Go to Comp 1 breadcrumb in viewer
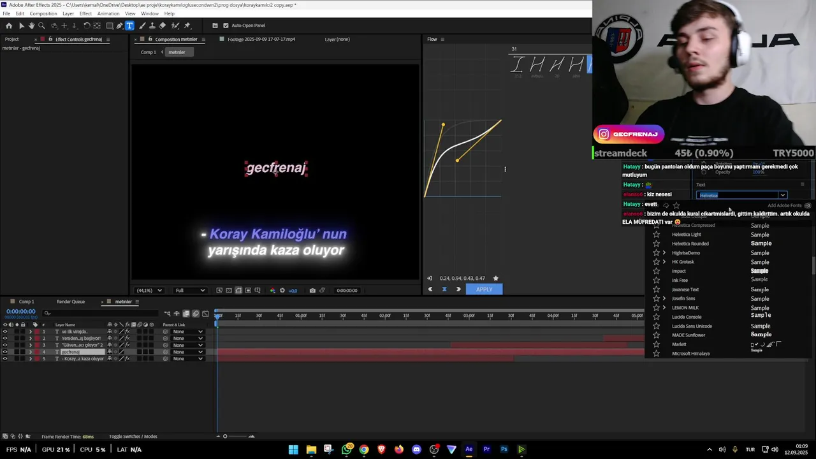This screenshot has width=816, height=459. (x=148, y=52)
